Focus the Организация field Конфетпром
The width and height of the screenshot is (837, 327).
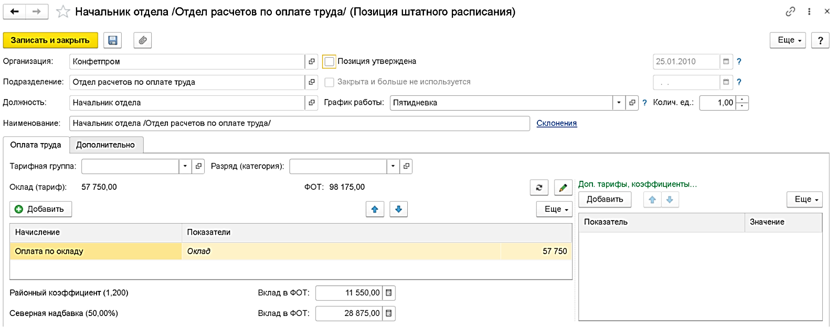click(187, 61)
